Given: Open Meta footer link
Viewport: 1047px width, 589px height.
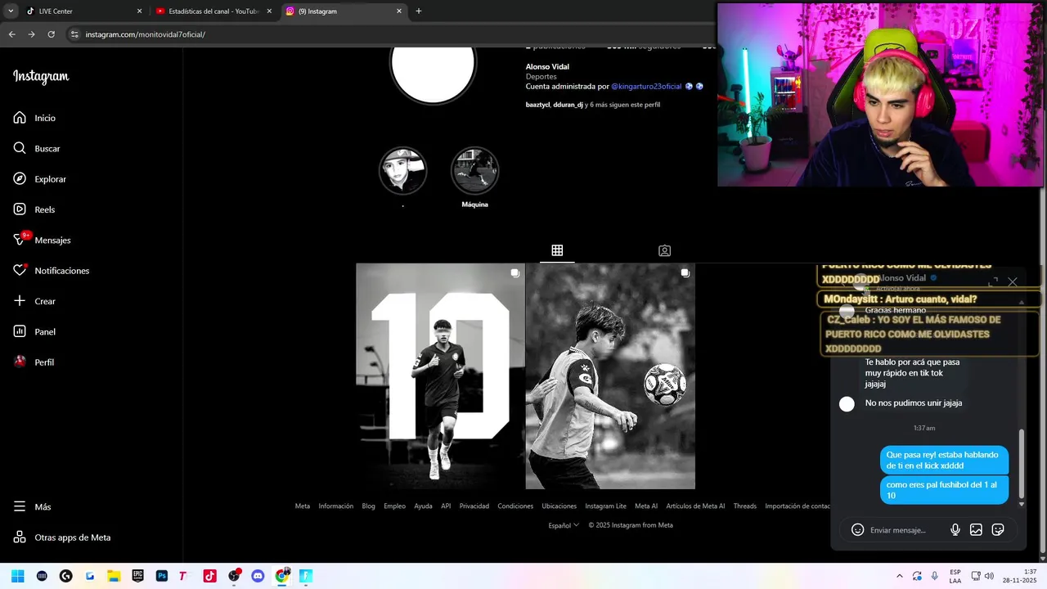Looking at the screenshot, I should pos(303,506).
